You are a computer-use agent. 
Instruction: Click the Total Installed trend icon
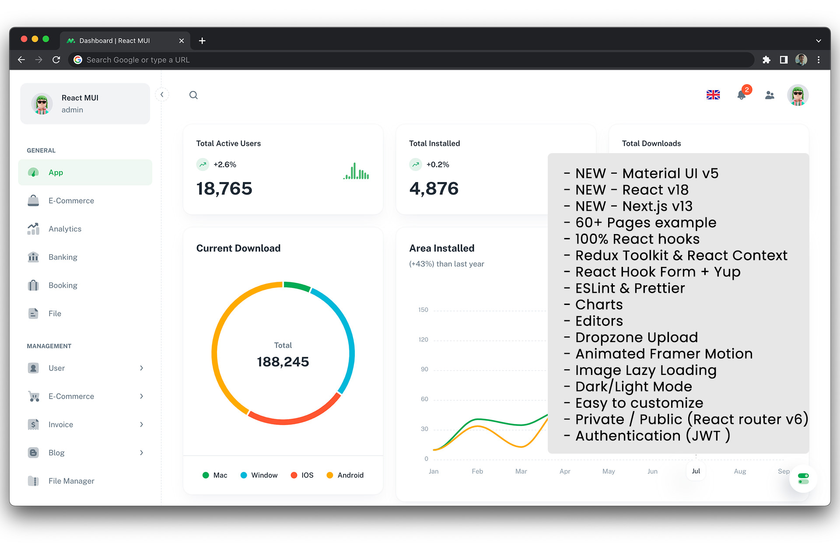[416, 164]
